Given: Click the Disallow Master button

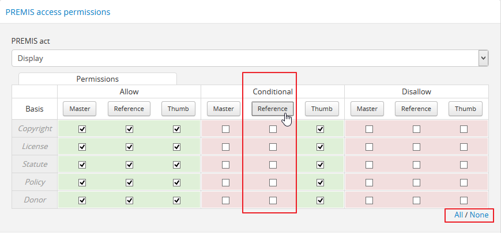Looking at the screenshot, I should click(x=367, y=109).
